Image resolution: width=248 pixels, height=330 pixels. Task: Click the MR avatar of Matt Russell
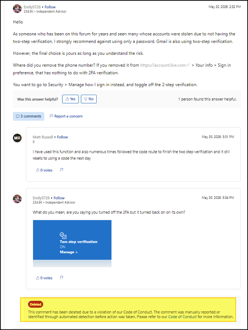pos(17,138)
